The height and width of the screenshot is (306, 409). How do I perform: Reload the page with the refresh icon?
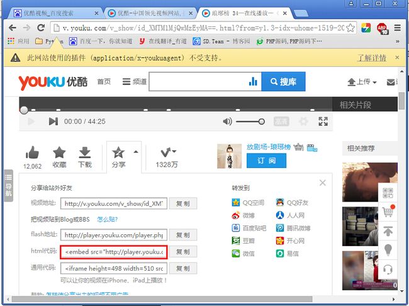pyautogui.click(x=41, y=28)
